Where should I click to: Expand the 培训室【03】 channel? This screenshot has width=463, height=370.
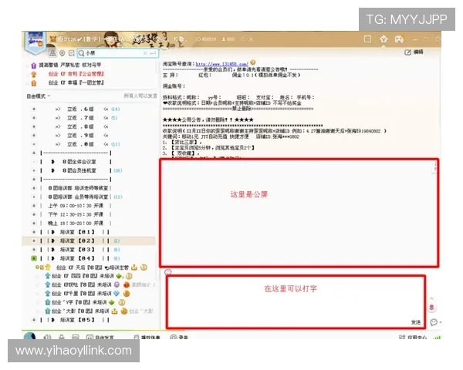[34, 250]
